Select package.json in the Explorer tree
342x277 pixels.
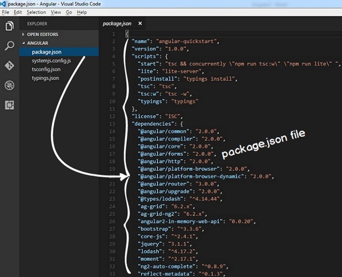click(59, 52)
